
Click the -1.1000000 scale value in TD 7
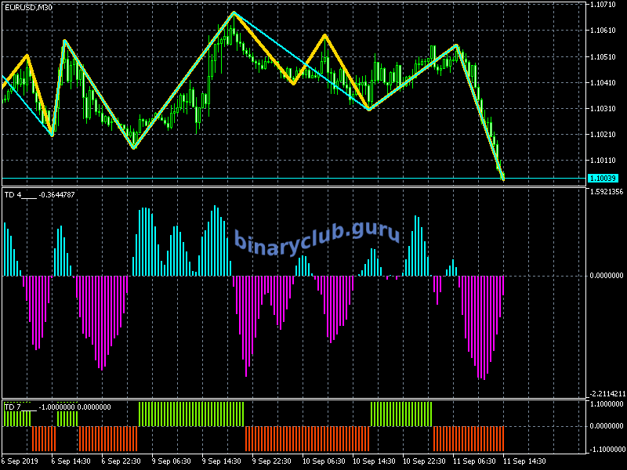tap(606, 450)
